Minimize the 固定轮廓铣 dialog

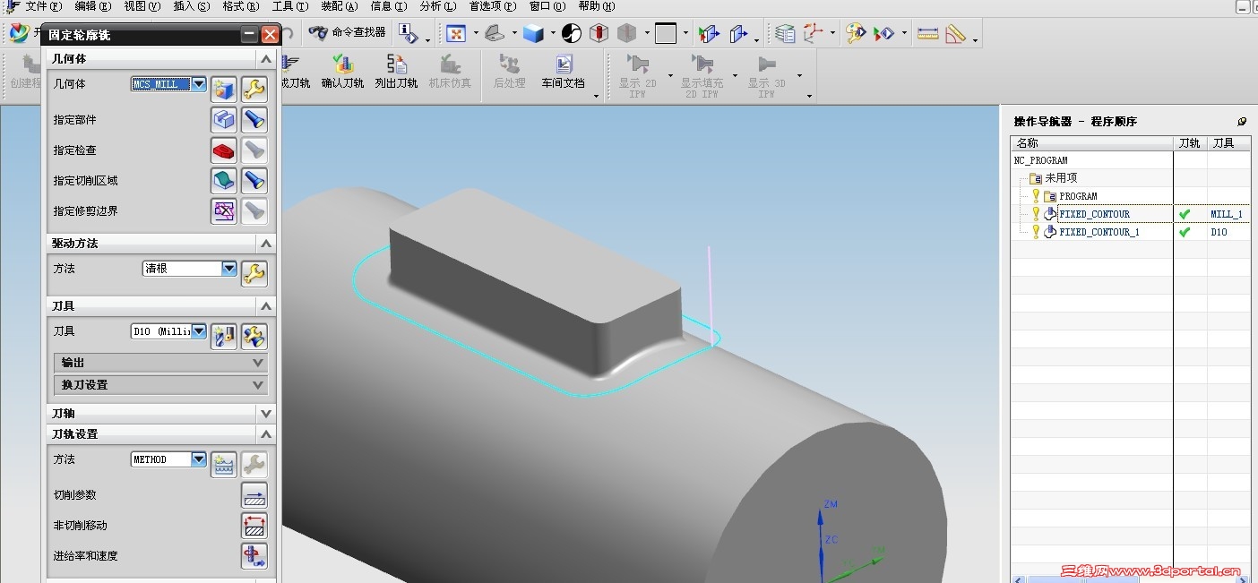point(249,35)
